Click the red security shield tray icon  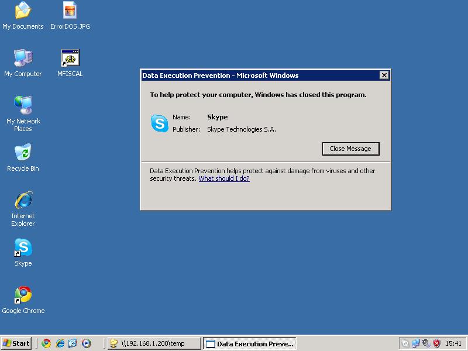click(436, 343)
